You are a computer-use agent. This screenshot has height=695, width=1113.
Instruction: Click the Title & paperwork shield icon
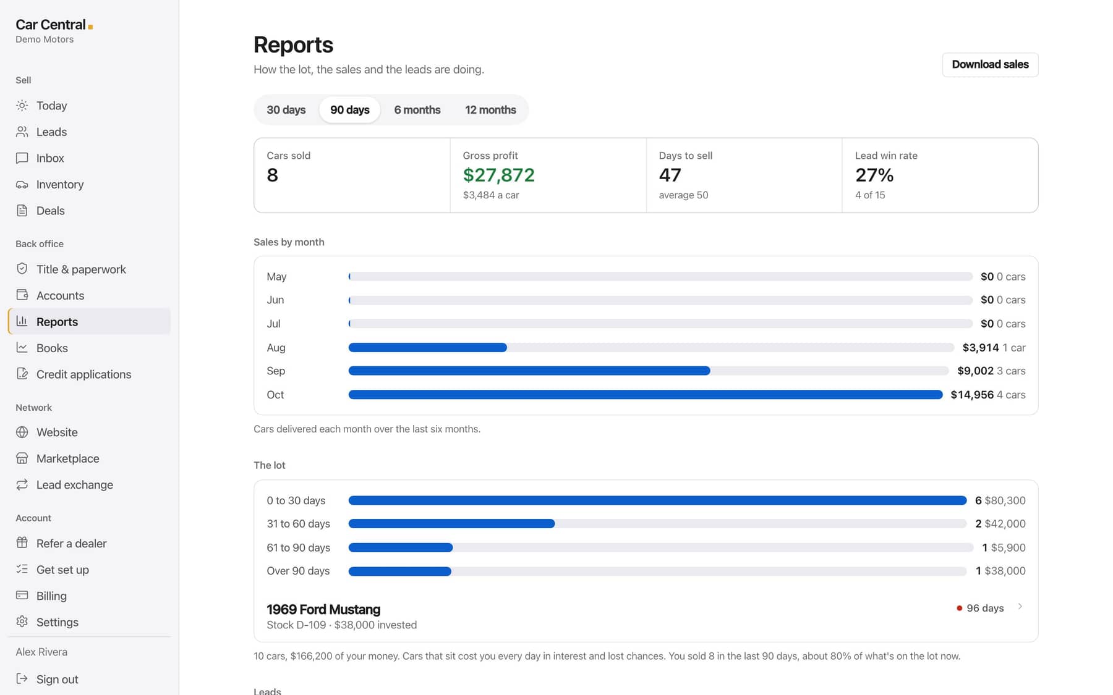[22, 269]
